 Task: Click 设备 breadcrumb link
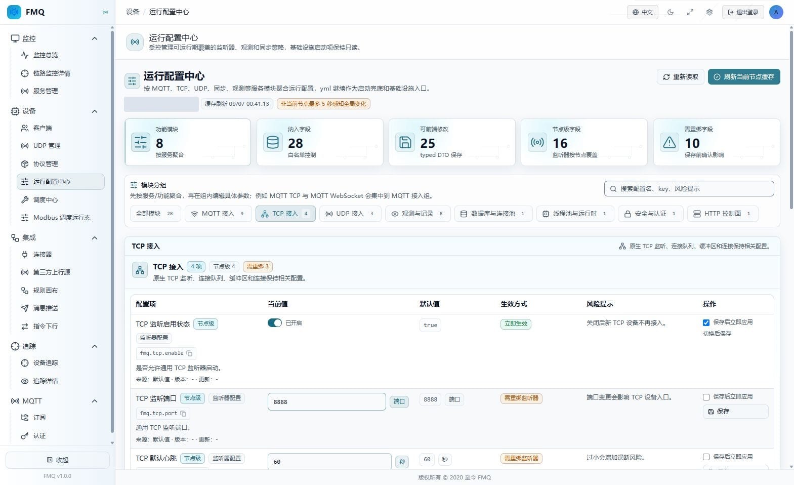tap(133, 12)
